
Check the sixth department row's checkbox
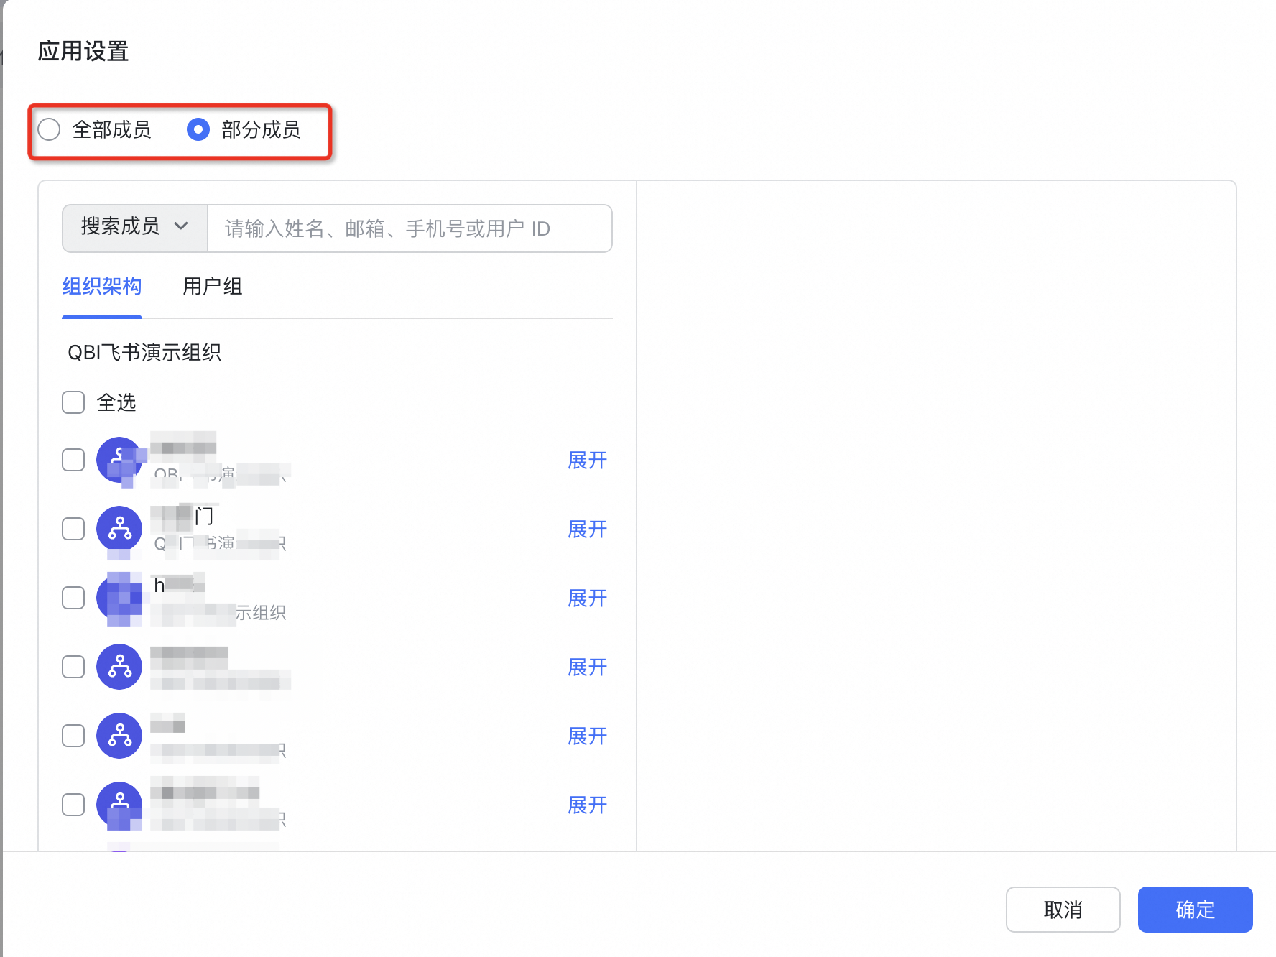(x=73, y=805)
